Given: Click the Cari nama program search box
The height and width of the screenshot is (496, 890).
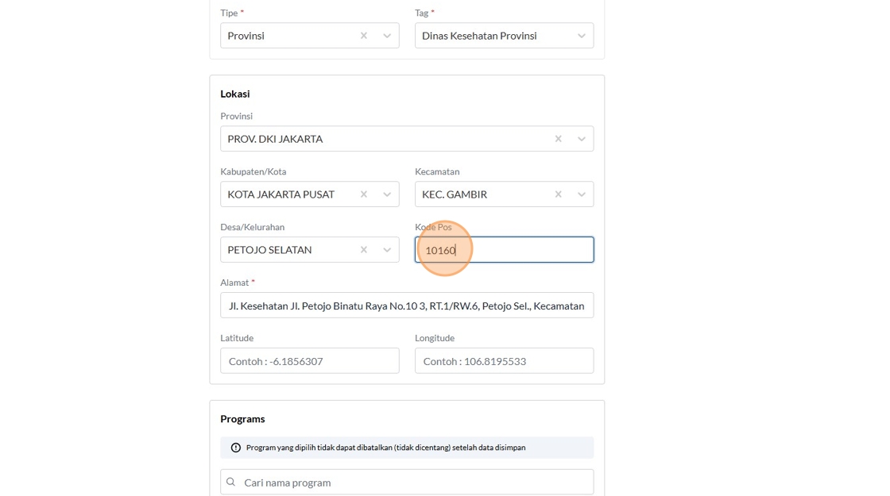Looking at the screenshot, I should (413, 482).
